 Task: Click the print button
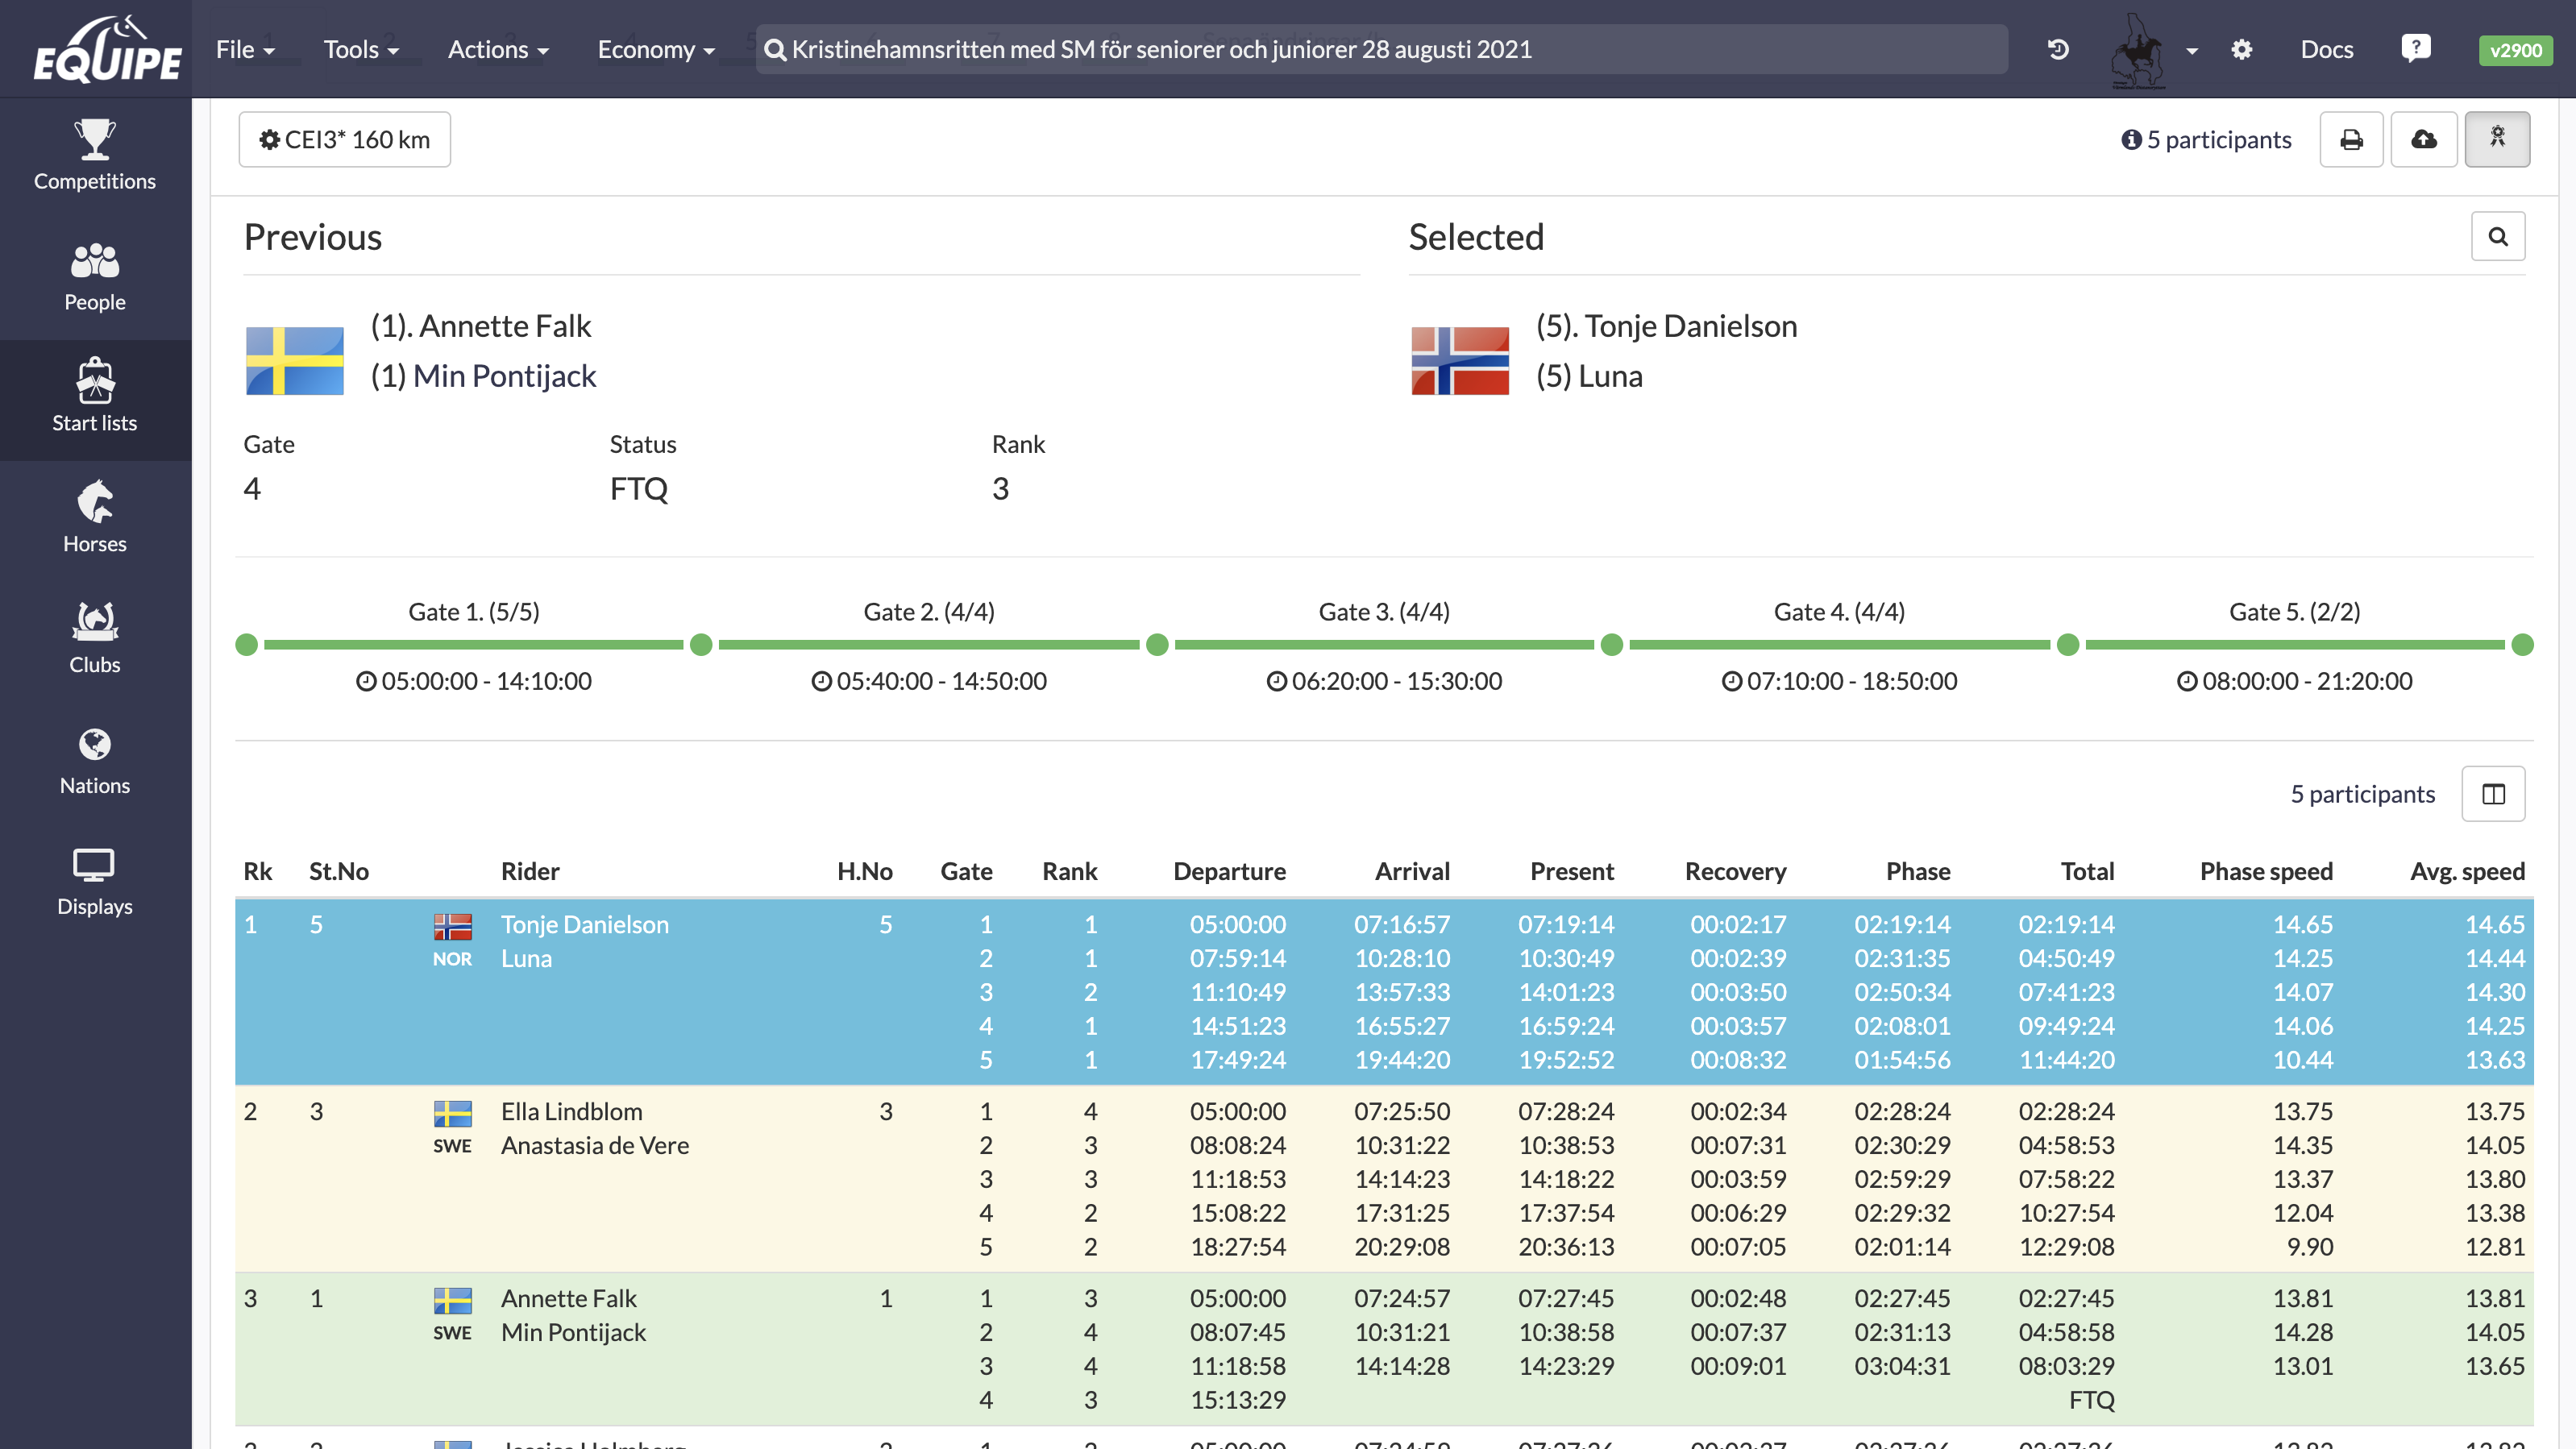(2351, 139)
